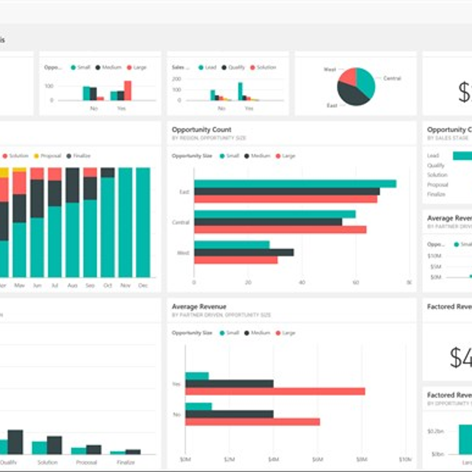The width and height of the screenshot is (472, 472).
Task: Click the dark Medium bar for West region
Action: (x=244, y=253)
